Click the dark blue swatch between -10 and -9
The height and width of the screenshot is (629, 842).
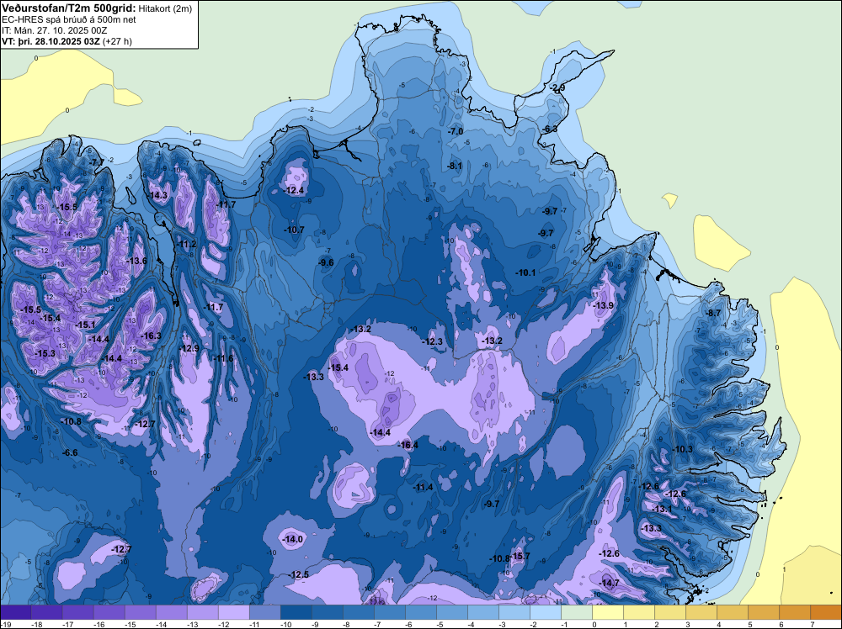tap(296, 612)
